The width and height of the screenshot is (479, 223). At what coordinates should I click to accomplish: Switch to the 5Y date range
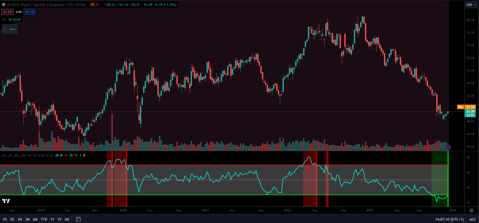(x=59, y=219)
